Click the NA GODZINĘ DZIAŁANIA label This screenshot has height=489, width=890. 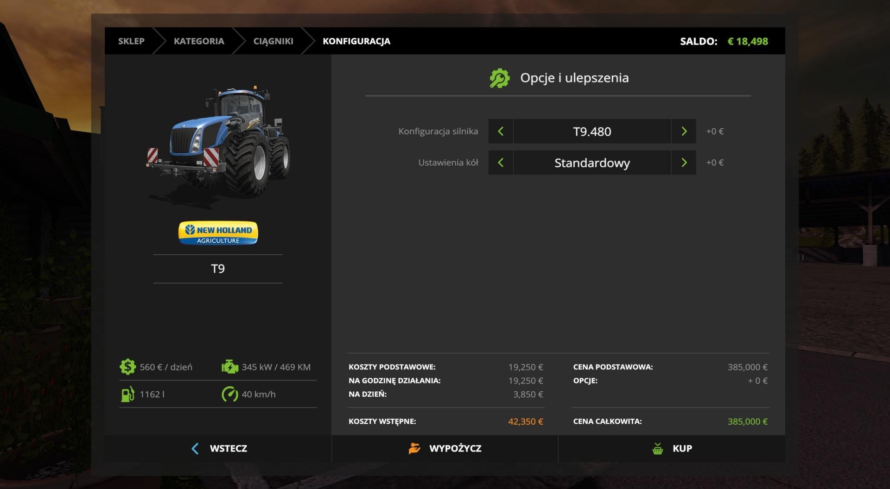[394, 381]
